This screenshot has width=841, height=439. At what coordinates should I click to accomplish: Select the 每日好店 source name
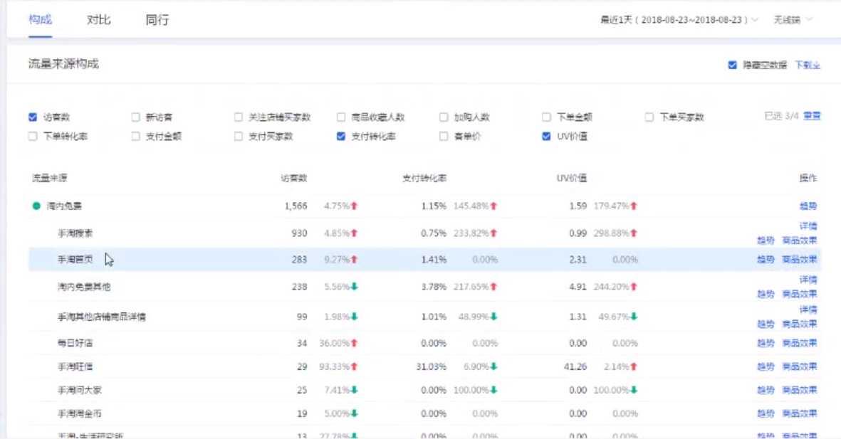tap(75, 343)
